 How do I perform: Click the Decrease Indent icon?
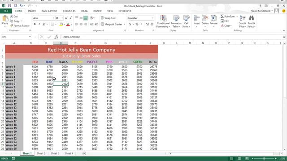[91, 24]
